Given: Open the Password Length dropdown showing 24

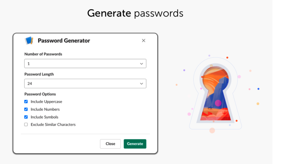Looking at the screenshot, I should coord(85,84).
